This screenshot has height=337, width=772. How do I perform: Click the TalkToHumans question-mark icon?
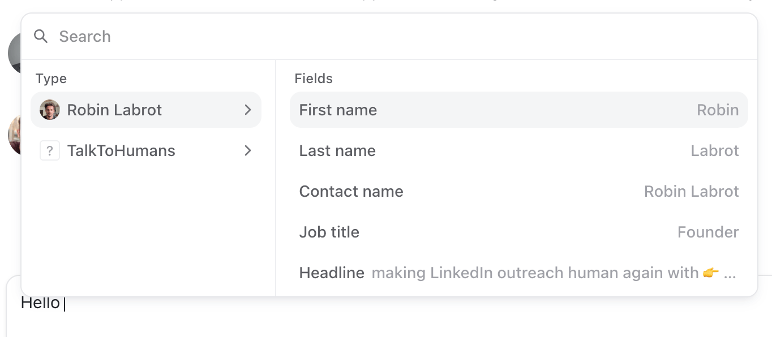(50, 150)
